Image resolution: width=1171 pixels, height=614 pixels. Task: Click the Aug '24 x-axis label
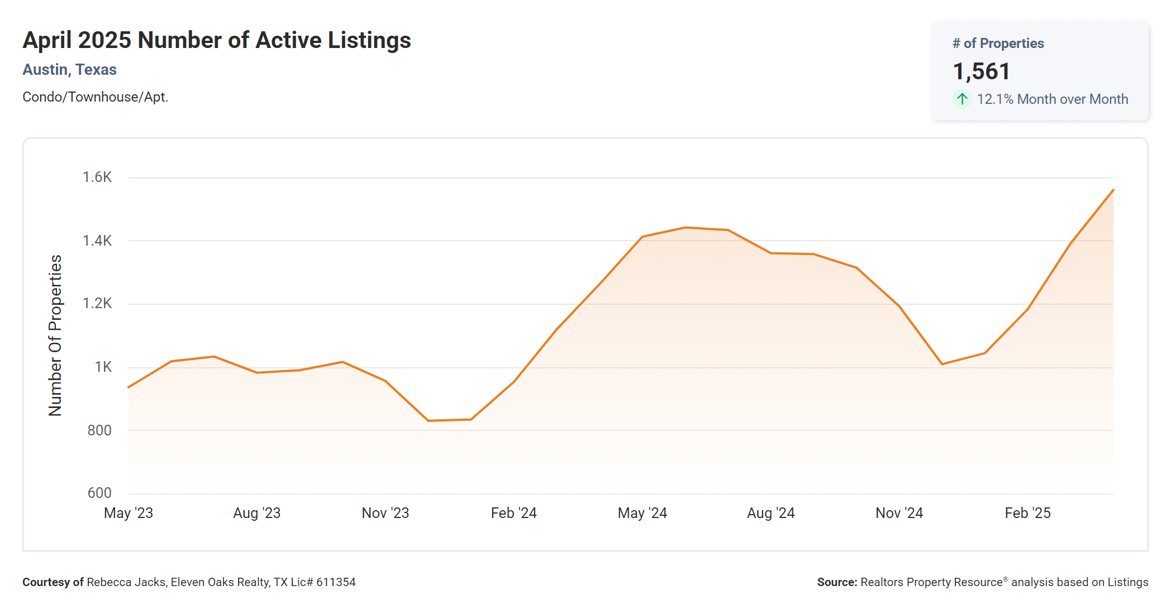pos(771,513)
